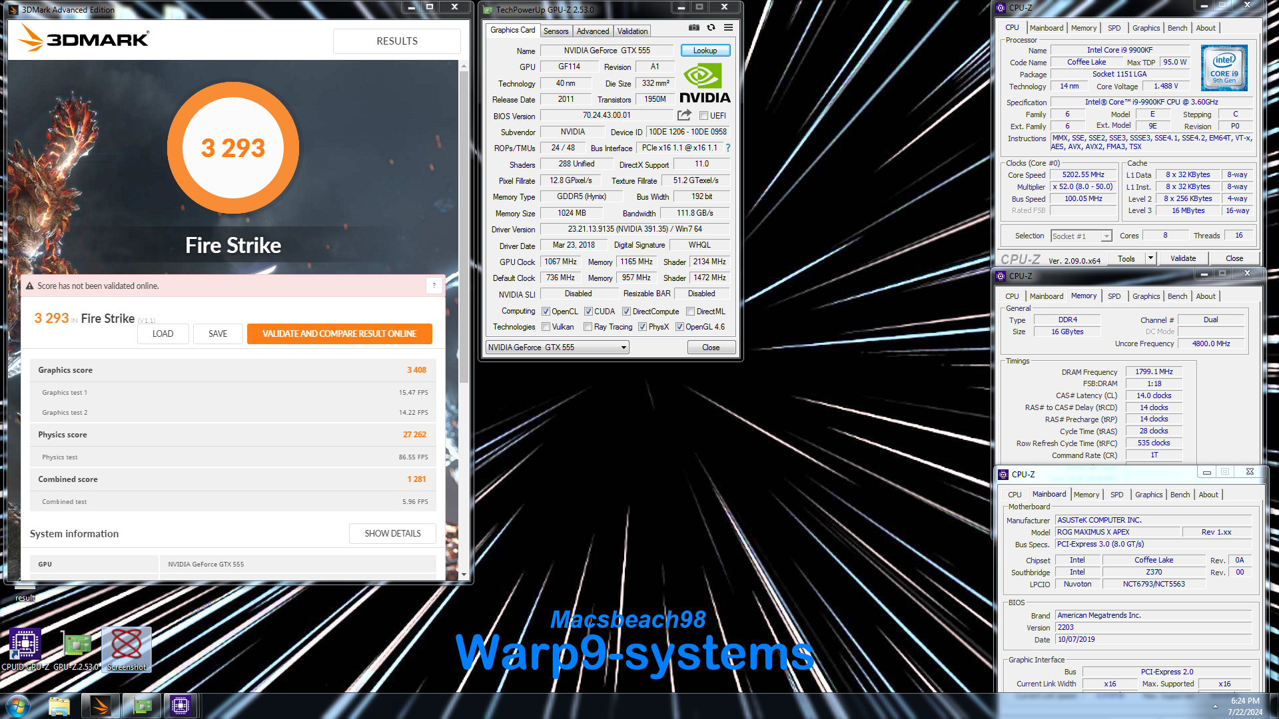Click the Physics score 27 262 row
Screen dimensions: 1279x719
point(232,435)
